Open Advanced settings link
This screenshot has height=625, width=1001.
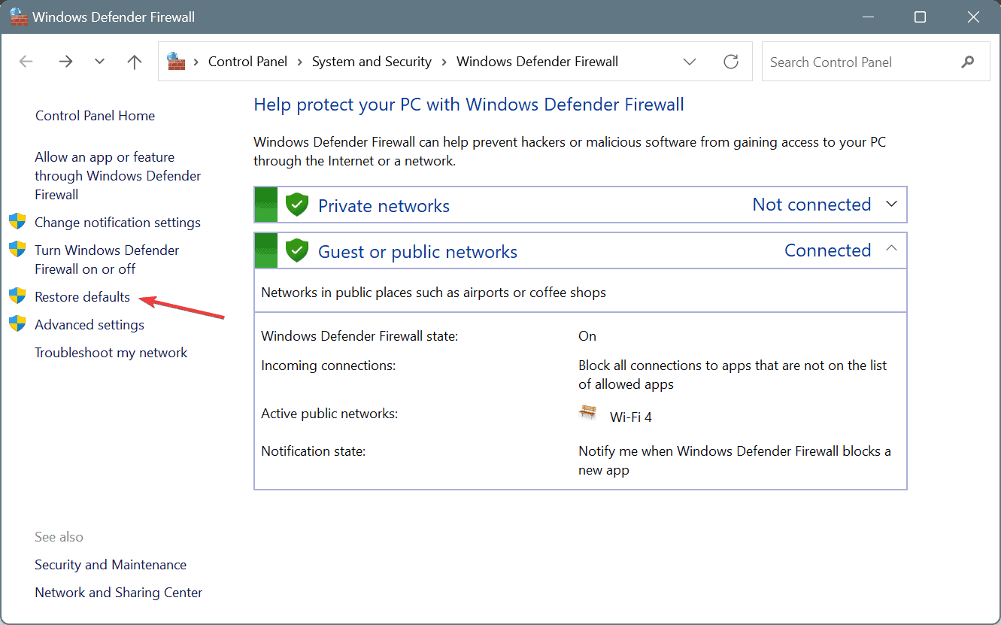point(89,325)
